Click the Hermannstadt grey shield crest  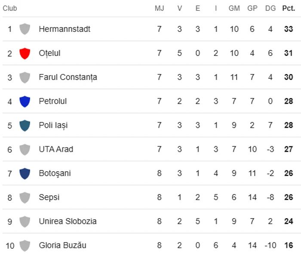click(x=25, y=29)
